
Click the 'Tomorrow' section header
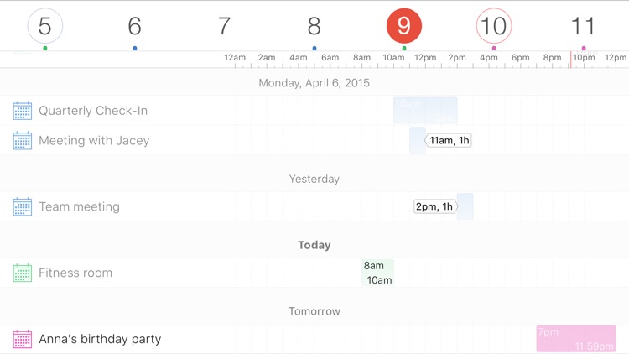point(314,311)
